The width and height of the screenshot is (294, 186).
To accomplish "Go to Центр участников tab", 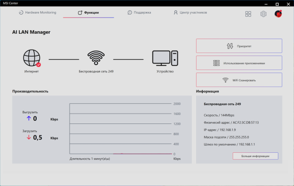I will (190, 13).
